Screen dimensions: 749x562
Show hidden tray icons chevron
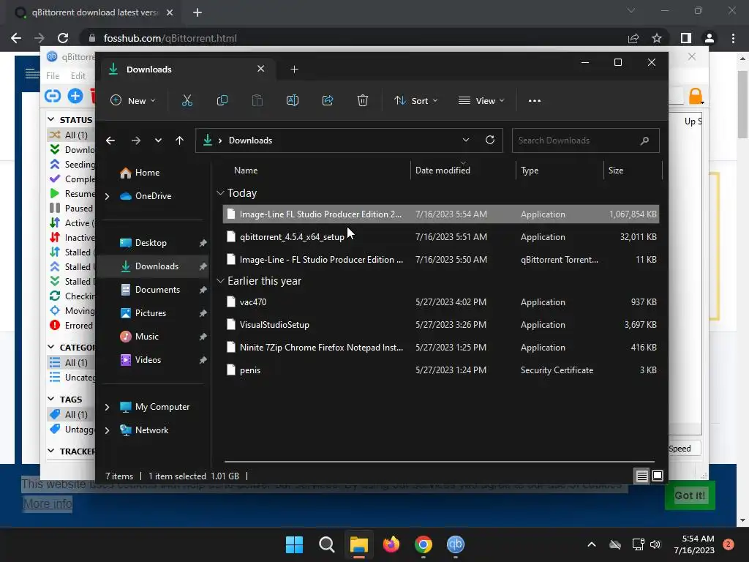click(x=591, y=544)
